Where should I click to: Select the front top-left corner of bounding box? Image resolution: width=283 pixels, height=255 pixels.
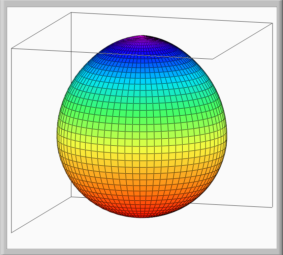click(x=11, y=48)
